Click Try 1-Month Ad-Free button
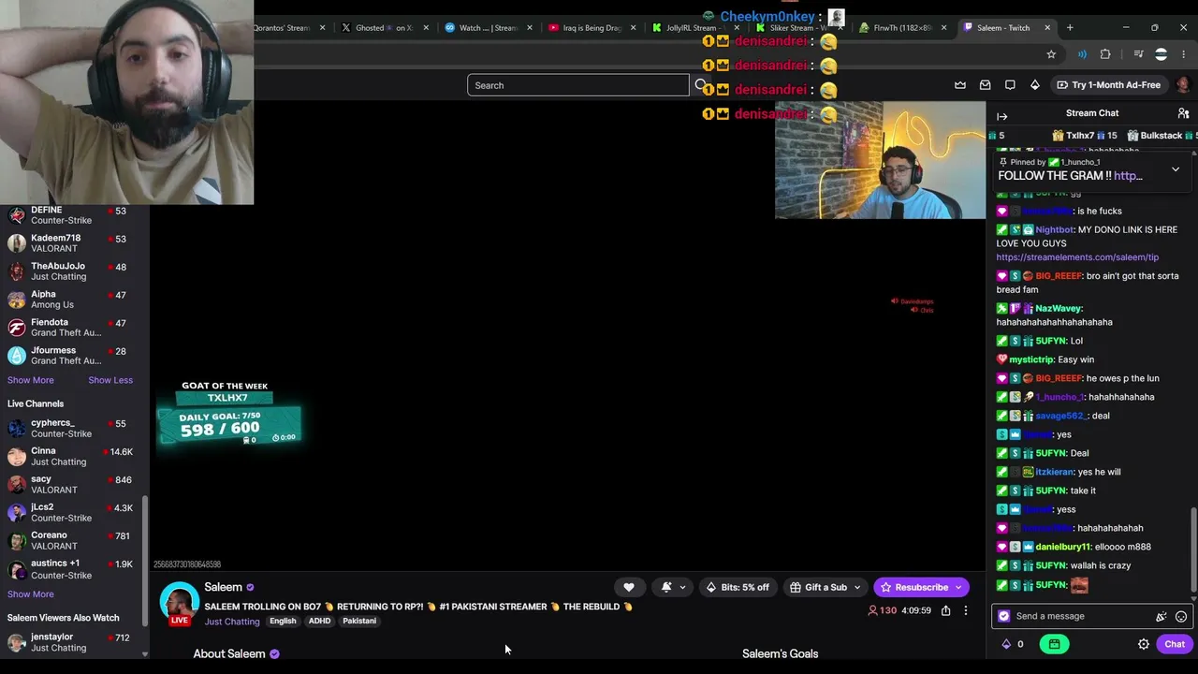 [x=1109, y=85]
